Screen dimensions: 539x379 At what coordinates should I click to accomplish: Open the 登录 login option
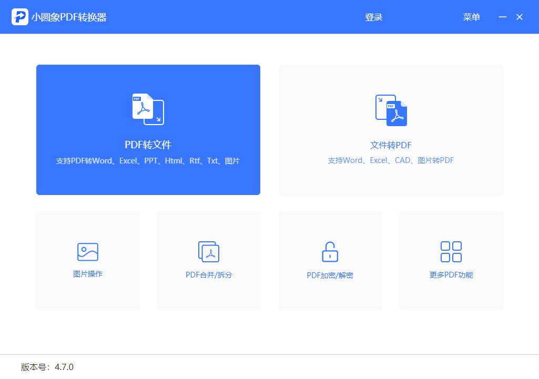[x=373, y=17]
